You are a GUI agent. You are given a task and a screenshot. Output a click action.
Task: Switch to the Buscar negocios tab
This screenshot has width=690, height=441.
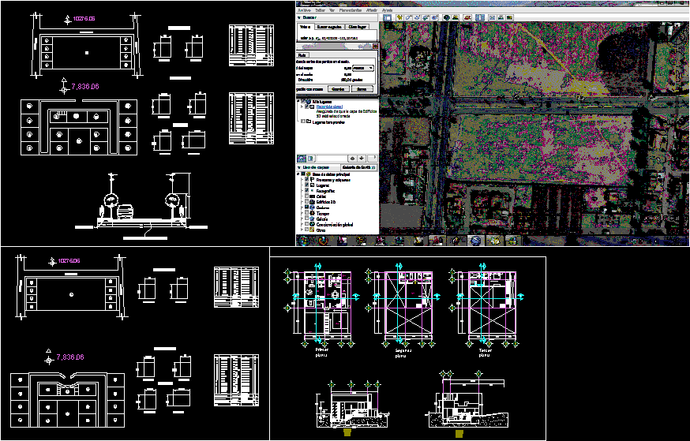tap(329, 26)
